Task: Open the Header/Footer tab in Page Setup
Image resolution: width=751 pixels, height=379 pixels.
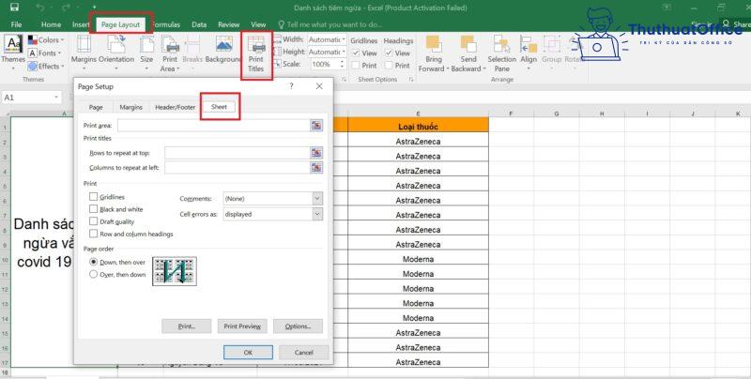Action: [175, 107]
